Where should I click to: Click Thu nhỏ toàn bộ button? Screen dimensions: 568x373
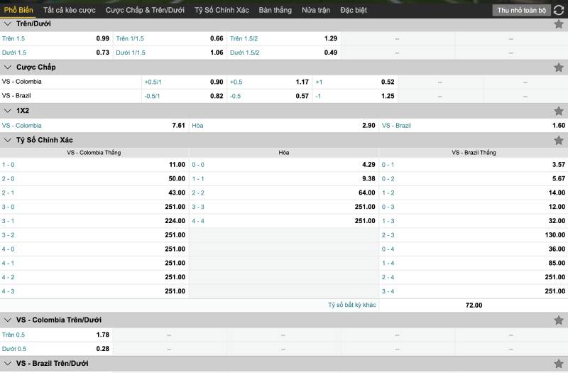tap(521, 11)
